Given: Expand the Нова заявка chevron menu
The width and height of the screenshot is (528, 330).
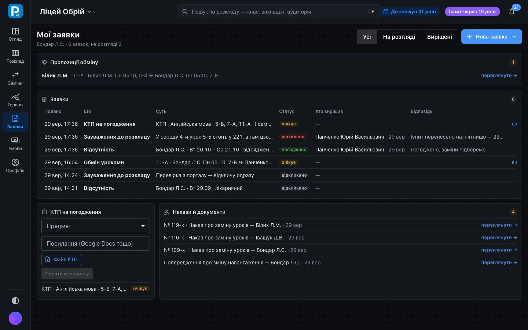Looking at the screenshot, I should click(514, 37).
